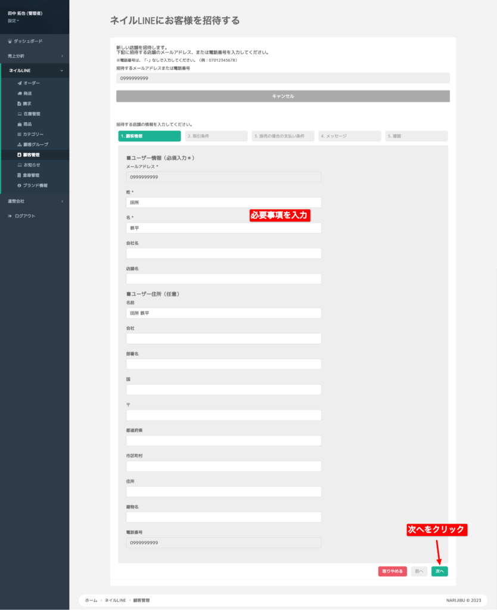Click the 会社名 input field
The width and height of the screenshot is (497, 610).
click(223, 254)
